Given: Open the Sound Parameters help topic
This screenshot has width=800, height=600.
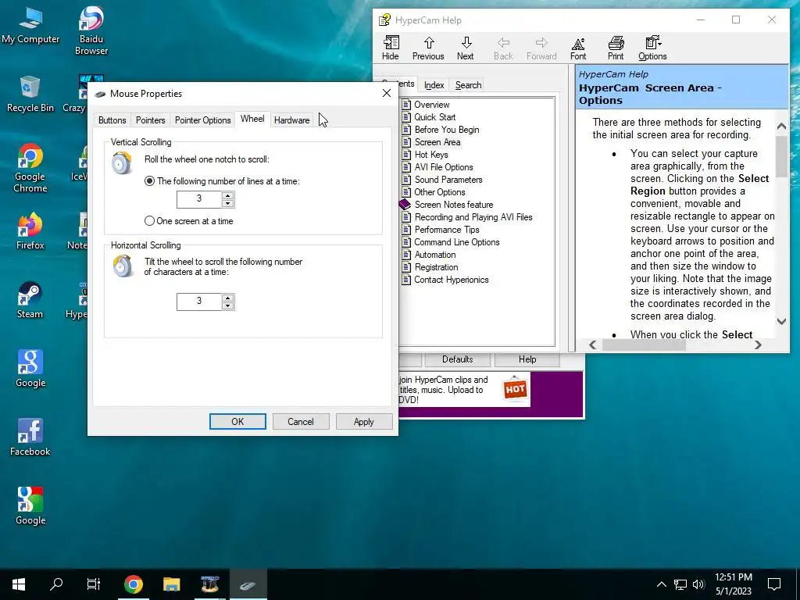Looking at the screenshot, I should point(448,180).
